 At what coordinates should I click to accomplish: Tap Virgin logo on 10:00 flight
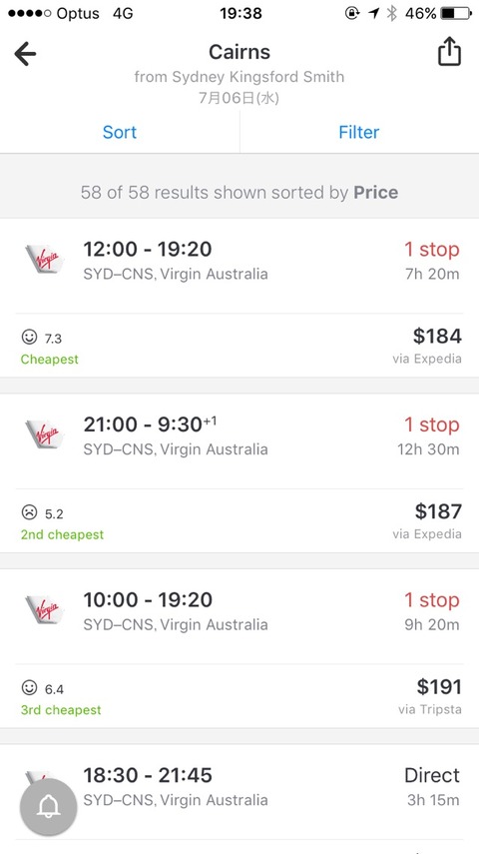45,610
